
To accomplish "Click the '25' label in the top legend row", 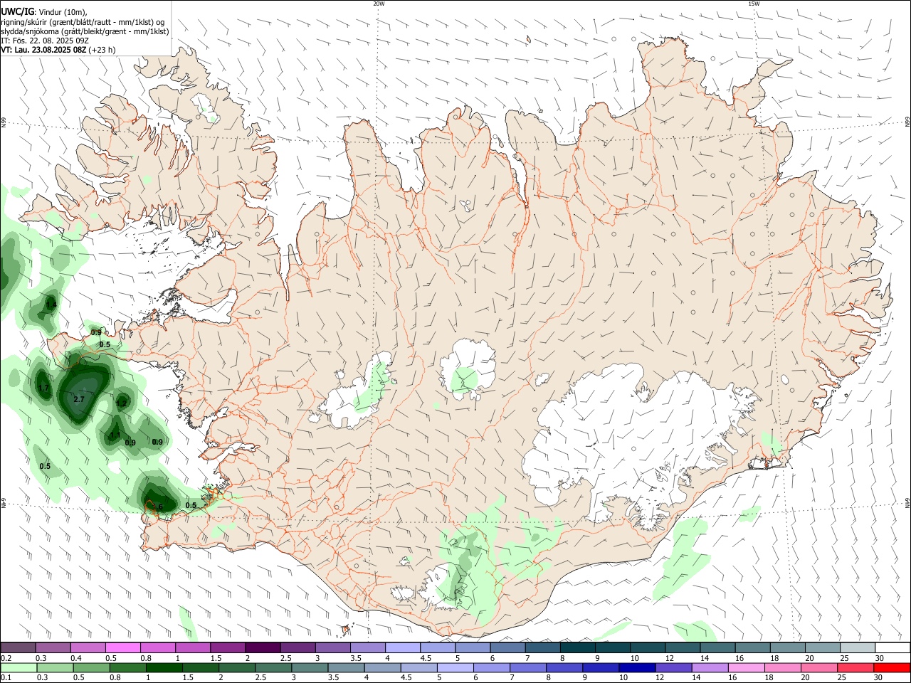I will coord(844,658).
